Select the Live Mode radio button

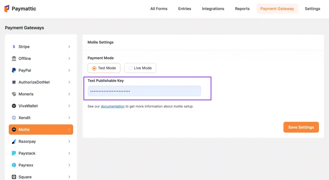130,68
